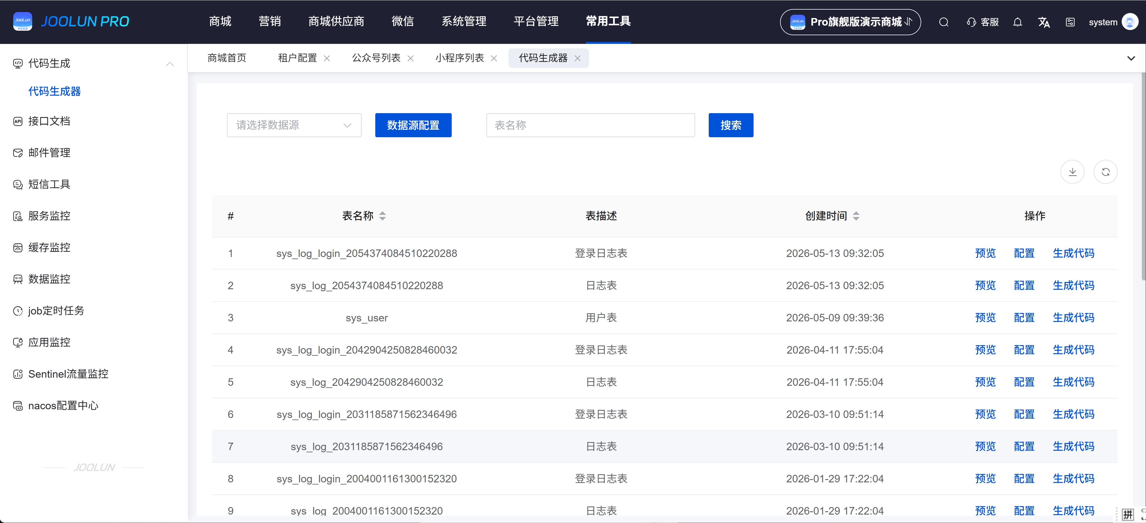The height and width of the screenshot is (523, 1146).
Task: Click 预览 for sys_log_login_2031185871562346496 row
Action: coord(985,414)
